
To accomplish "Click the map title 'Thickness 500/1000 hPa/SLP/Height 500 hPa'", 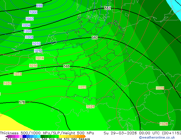I will 47,133.
